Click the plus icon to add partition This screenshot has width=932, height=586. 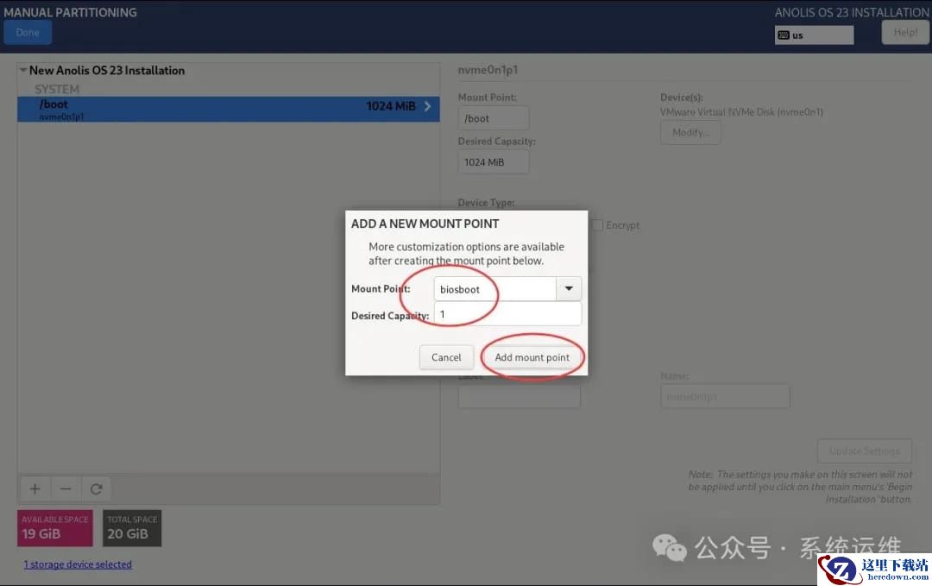coord(35,489)
